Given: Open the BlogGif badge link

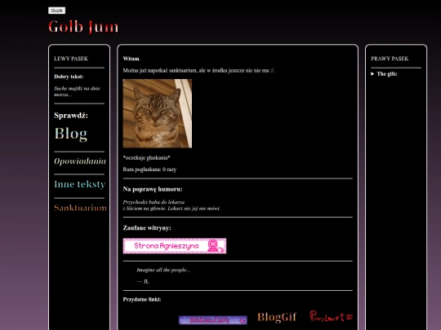Looking at the screenshot, I should pos(277,317).
